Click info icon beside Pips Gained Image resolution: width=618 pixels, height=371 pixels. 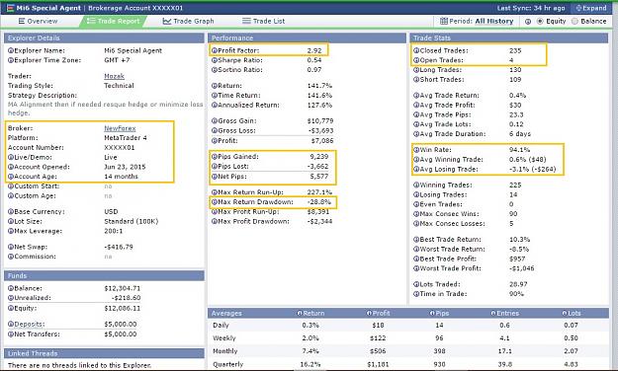click(215, 157)
